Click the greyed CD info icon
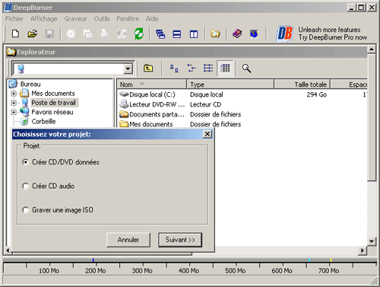 pyautogui.click(x=122, y=33)
